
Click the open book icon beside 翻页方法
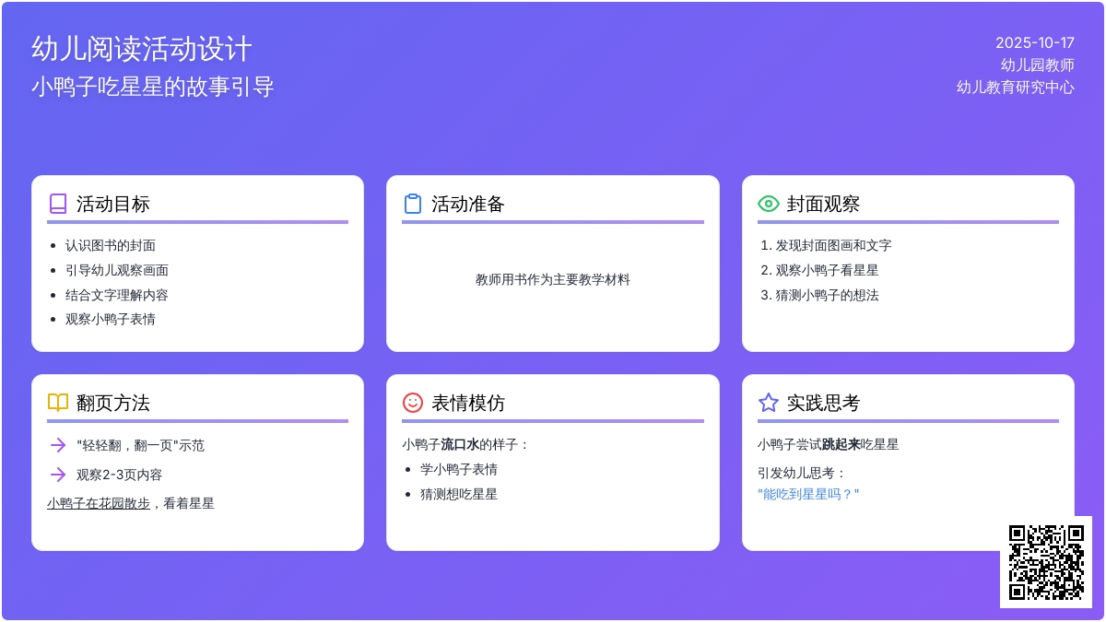[58, 403]
